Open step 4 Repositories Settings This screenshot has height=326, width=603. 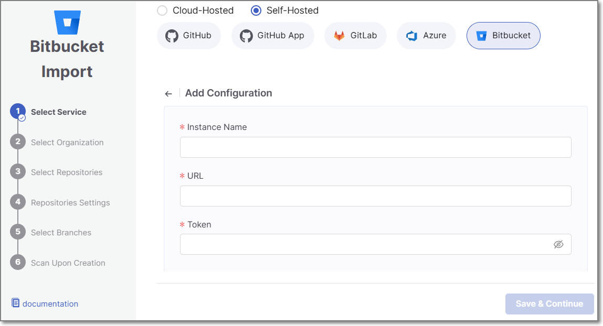pos(70,203)
